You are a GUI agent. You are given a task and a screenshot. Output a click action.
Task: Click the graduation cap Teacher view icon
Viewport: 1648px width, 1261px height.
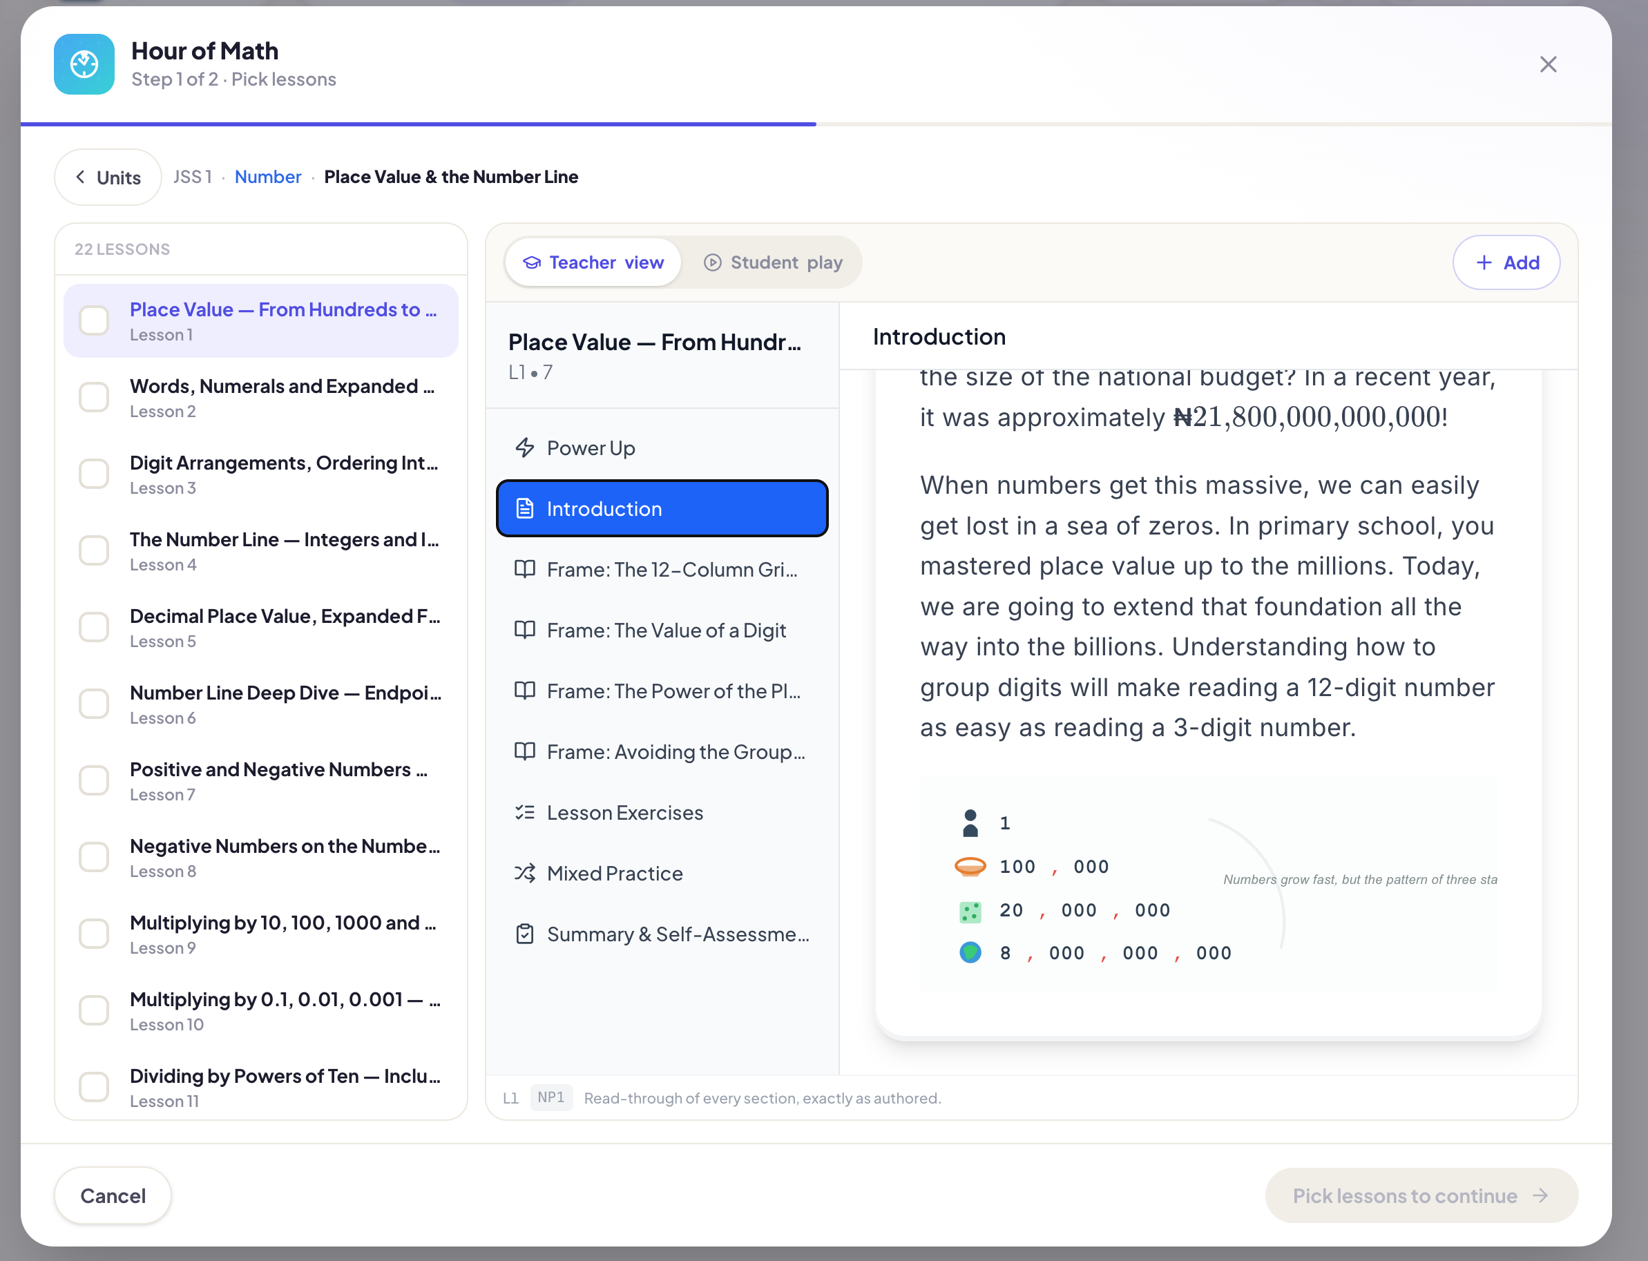click(x=532, y=262)
